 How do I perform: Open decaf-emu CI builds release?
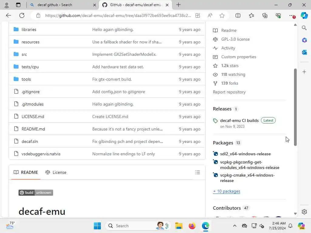coord(239,120)
